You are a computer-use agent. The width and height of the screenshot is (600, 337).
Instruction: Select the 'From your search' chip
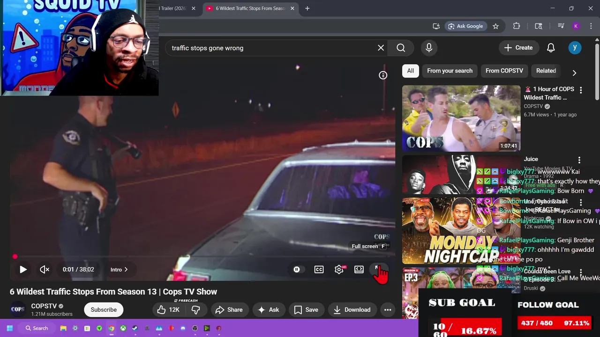[x=450, y=71]
